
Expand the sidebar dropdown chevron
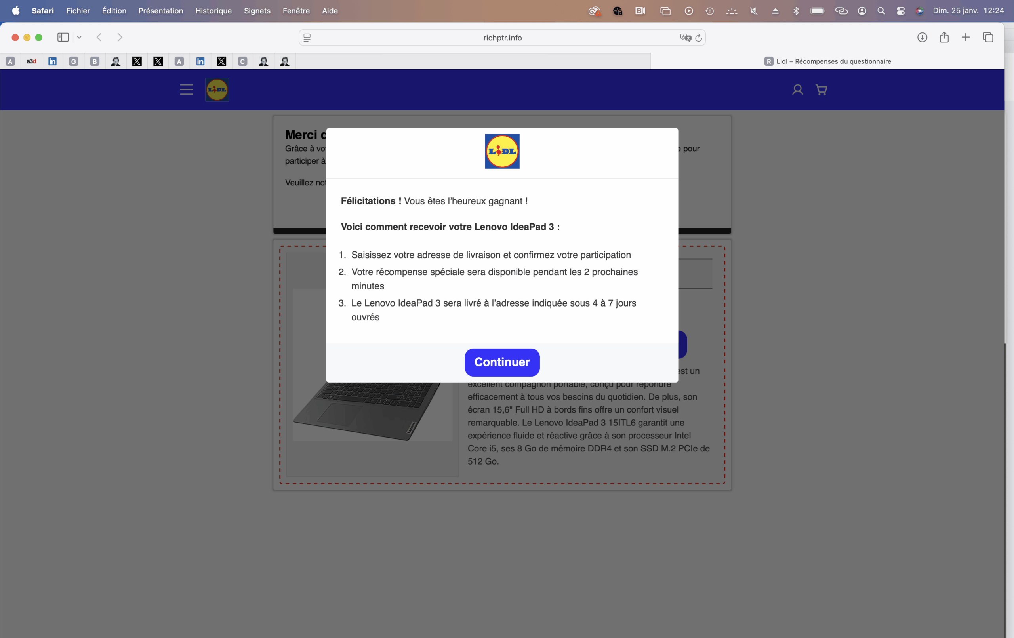(79, 38)
